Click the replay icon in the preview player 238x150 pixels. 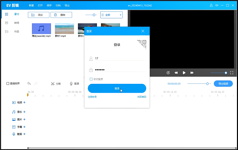coord(168,73)
